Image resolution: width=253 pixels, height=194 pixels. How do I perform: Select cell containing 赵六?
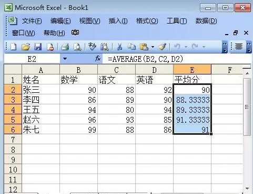click(x=41, y=120)
